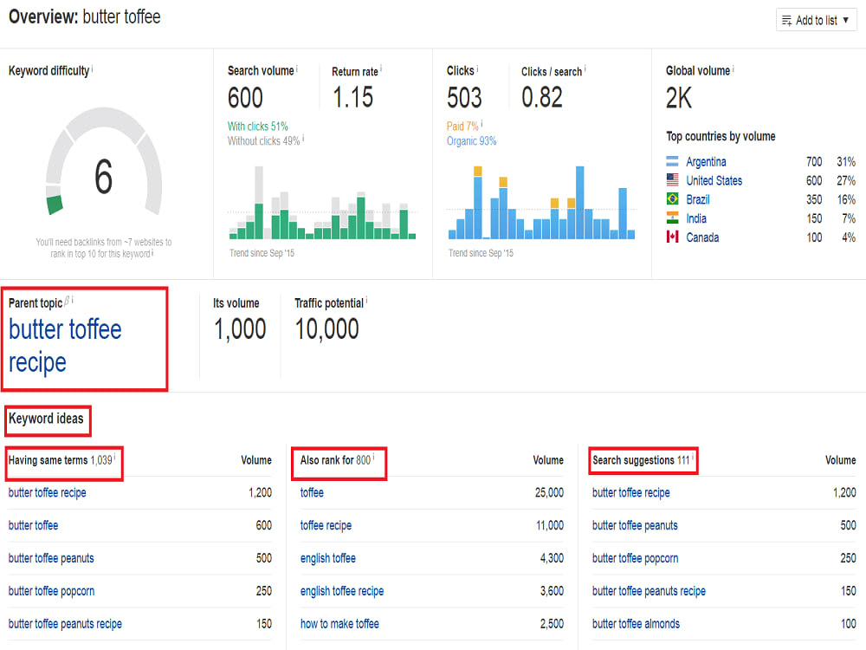Click info icon next to Search volume
Screen dimensions: 866x650
[x=297, y=69]
